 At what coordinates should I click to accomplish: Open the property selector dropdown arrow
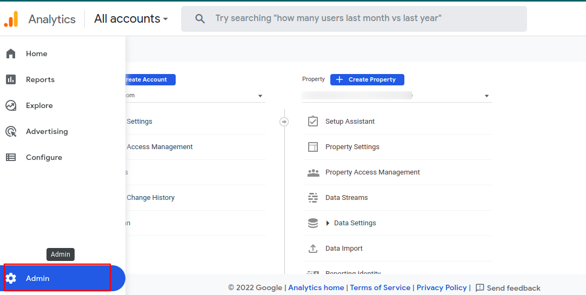487,96
